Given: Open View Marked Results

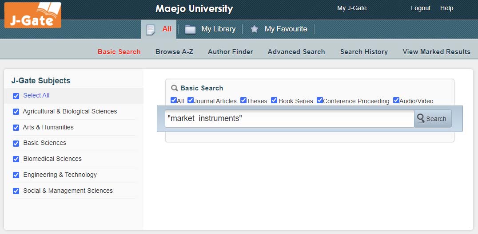Looking at the screenshot, I should 436,52.
